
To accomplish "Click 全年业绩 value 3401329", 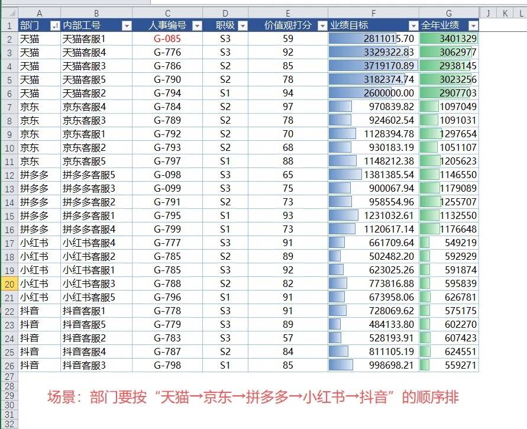I will pos(449,38).
